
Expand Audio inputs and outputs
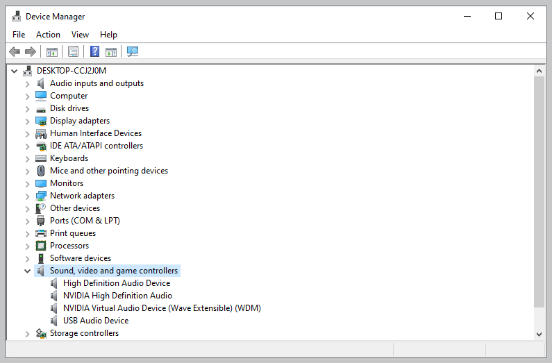[x=28, y=84]
